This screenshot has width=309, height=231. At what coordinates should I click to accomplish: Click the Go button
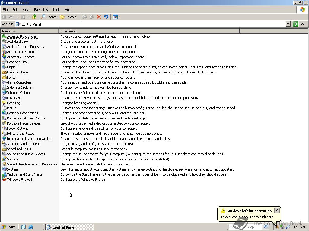pos(298,24)
